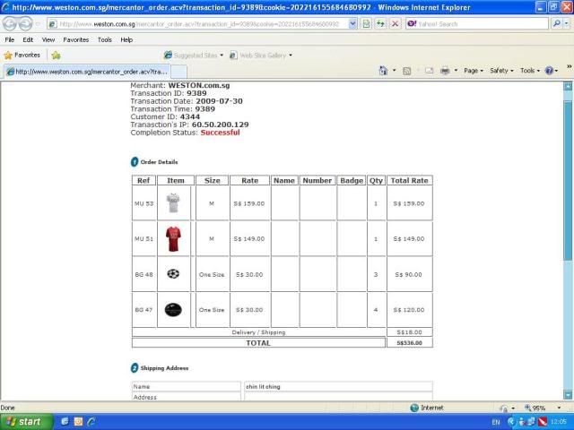The width and height of the screenshot is (574, 430).
Task: Select the weston.com.sg browser tab
Action: (x=87, y=72)
